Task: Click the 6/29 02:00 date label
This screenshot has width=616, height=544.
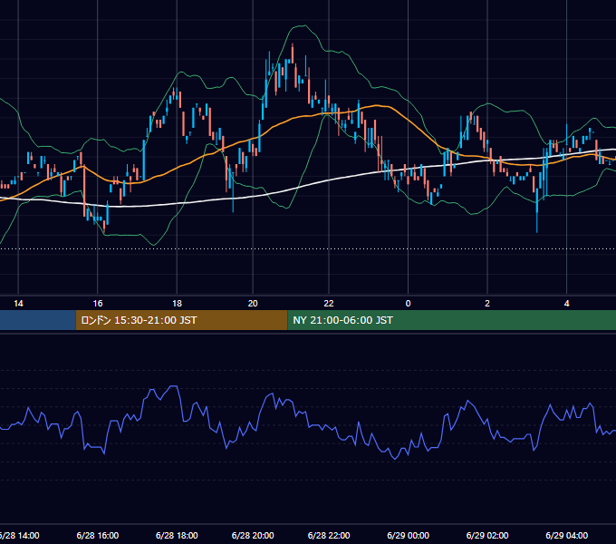Action: 487,535
